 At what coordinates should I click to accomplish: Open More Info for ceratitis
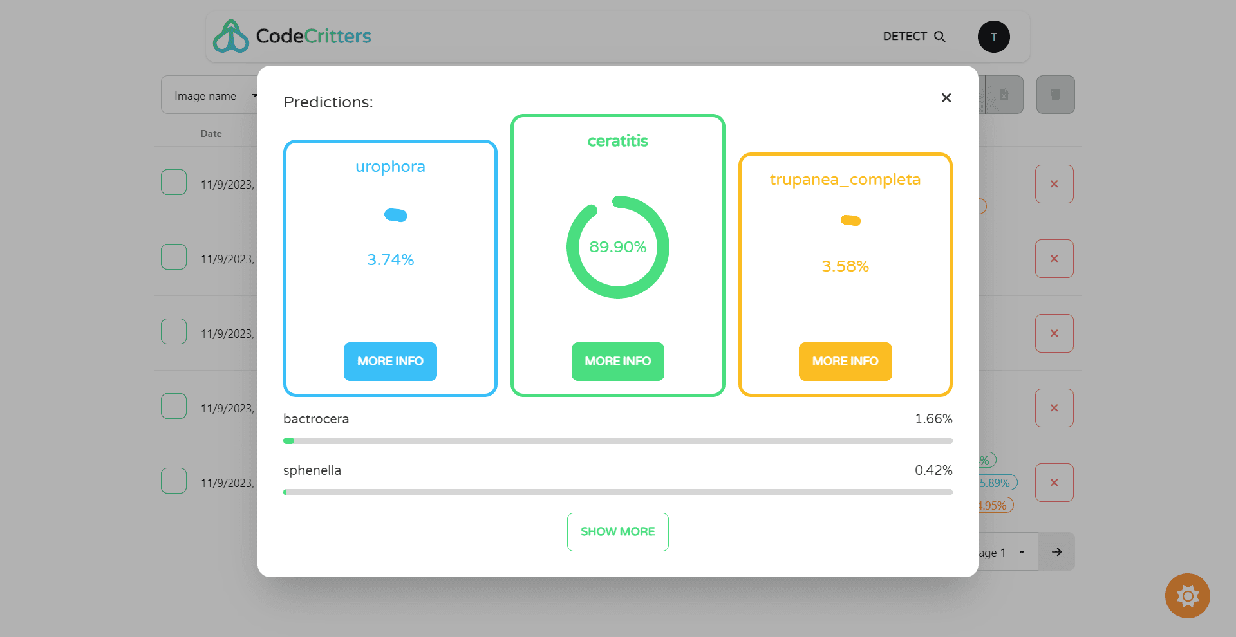(617, 362)
